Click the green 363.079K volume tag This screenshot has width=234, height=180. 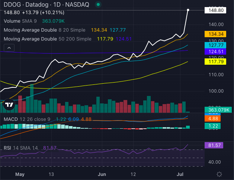pyautogui.click(x=218, y=110)
